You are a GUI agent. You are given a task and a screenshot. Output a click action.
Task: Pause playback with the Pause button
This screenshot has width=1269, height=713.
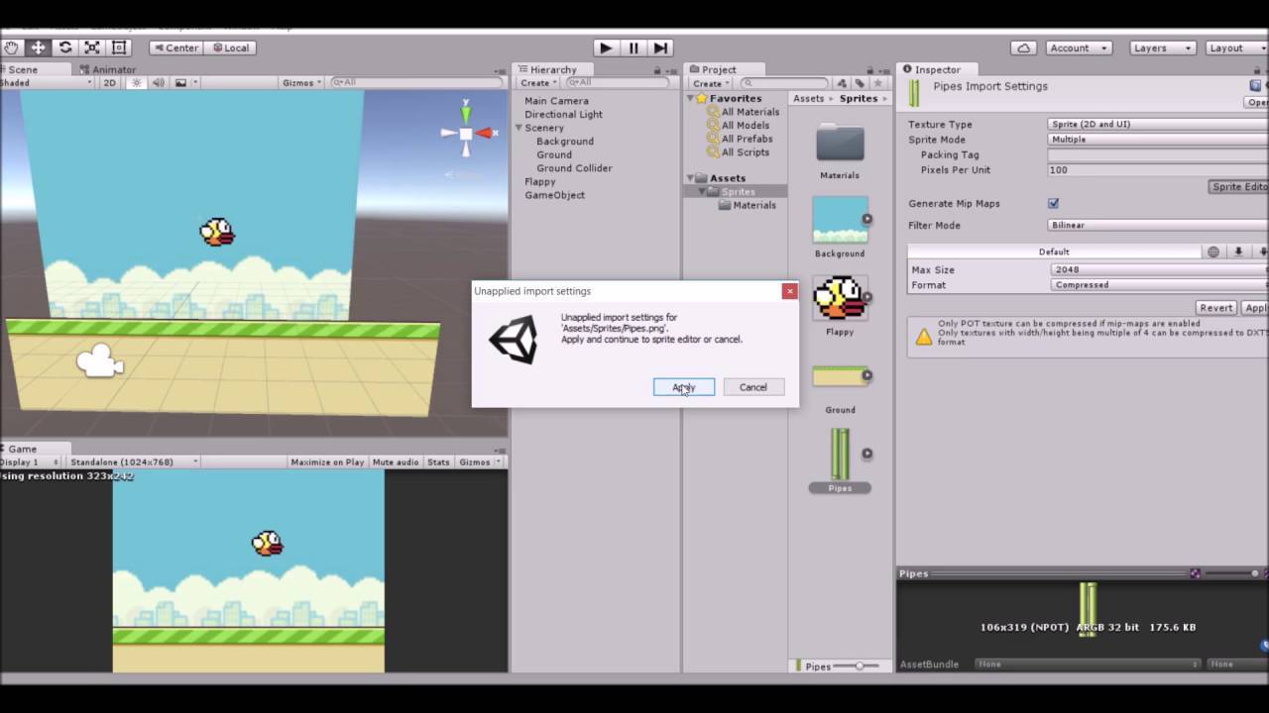tap(634, 48)
